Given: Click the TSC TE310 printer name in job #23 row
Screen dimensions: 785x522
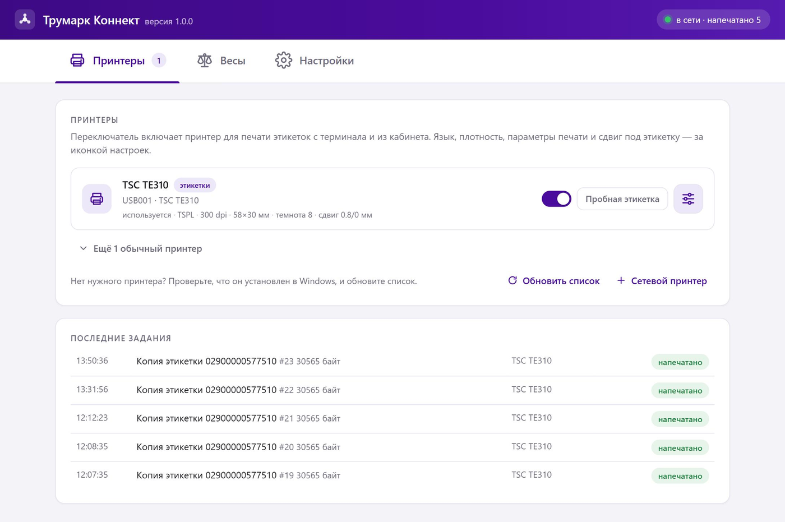Looking at the screenshot, I should 532,361.
